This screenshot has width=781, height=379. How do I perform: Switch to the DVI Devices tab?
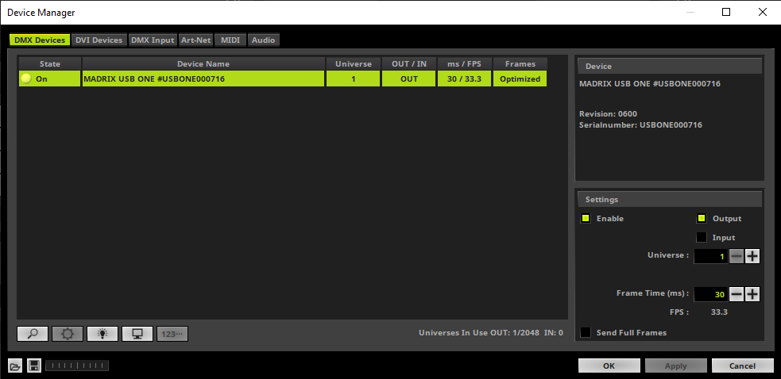(x=99, y=40)
